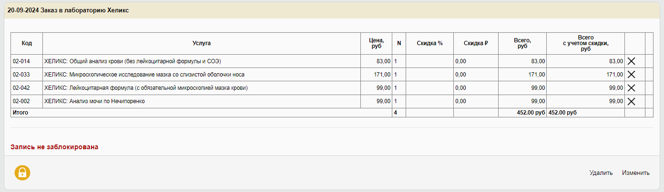The image size is (664, 192).
Task: Click the Скидка % column header
Action: click(429, 43)
